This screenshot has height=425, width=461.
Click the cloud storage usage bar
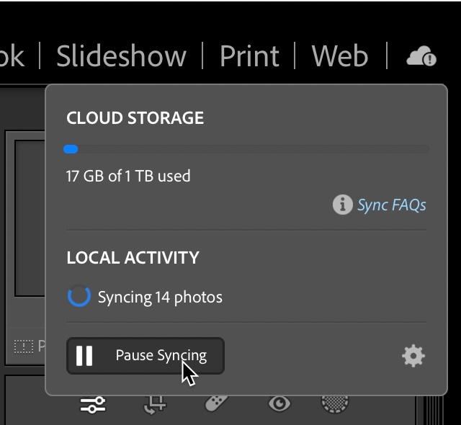[246, 149]
